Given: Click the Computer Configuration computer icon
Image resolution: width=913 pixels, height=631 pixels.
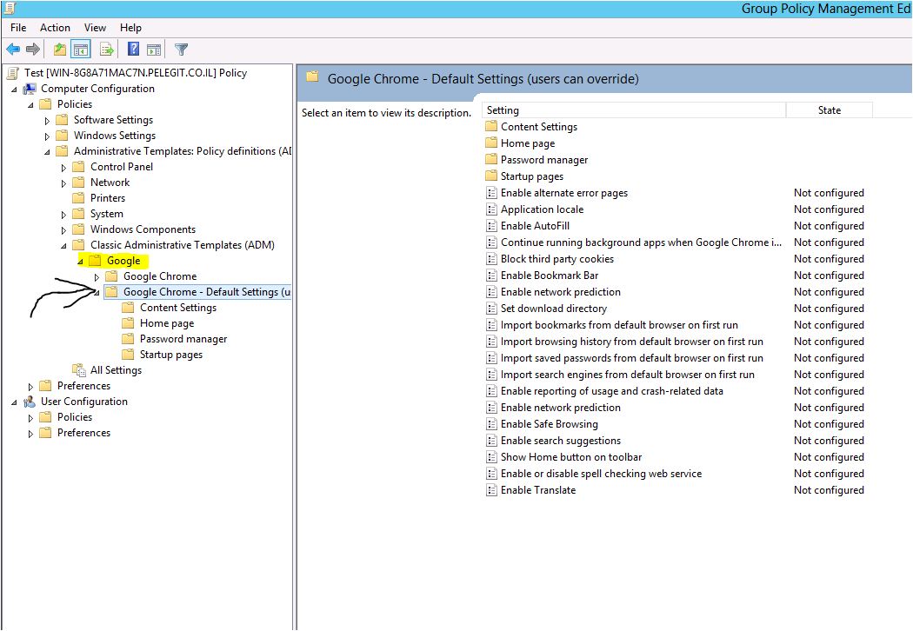Looking at the screenshot, I should click(x=29, y=89).
